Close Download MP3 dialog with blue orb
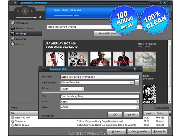 (135, 69)
